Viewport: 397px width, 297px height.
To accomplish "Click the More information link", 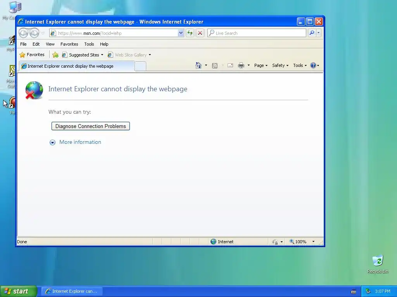I will [x=80, y=142].
